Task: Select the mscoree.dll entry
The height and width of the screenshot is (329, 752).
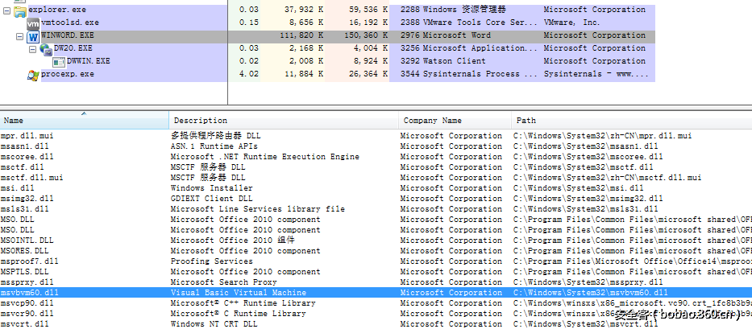Action: [27, 157]
